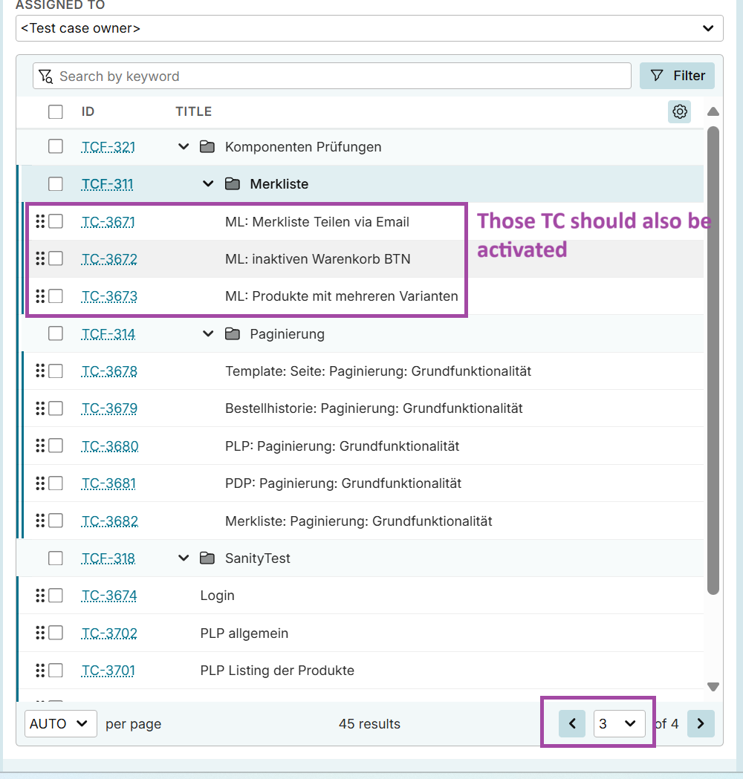The height and width of the screenshot is (779, 743).
Task: Open the TC-3678 test case link
Action: coord(109,371)
